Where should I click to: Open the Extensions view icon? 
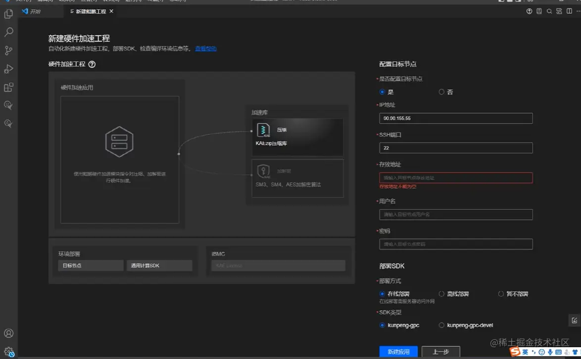point(8,87)
